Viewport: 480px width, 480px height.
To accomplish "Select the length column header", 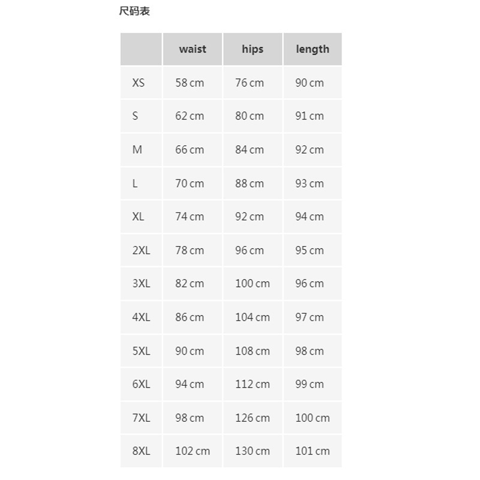I will [x=313, y=49].
